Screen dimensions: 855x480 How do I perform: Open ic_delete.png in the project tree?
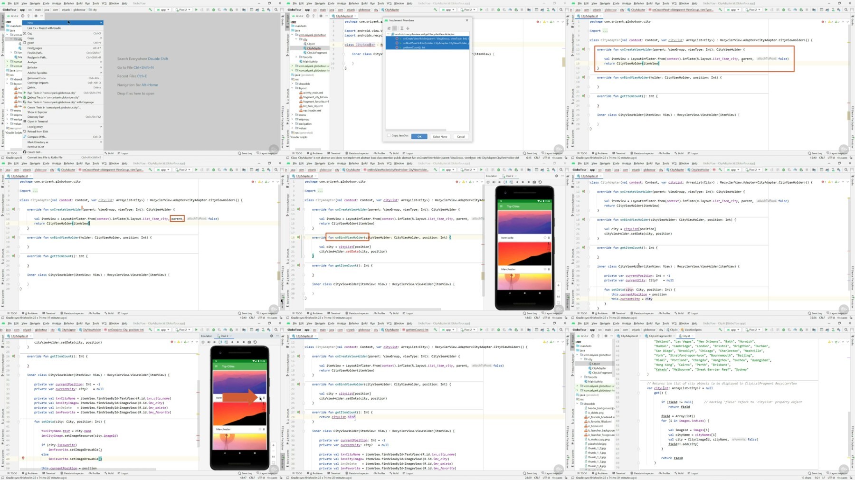(595, 413)
